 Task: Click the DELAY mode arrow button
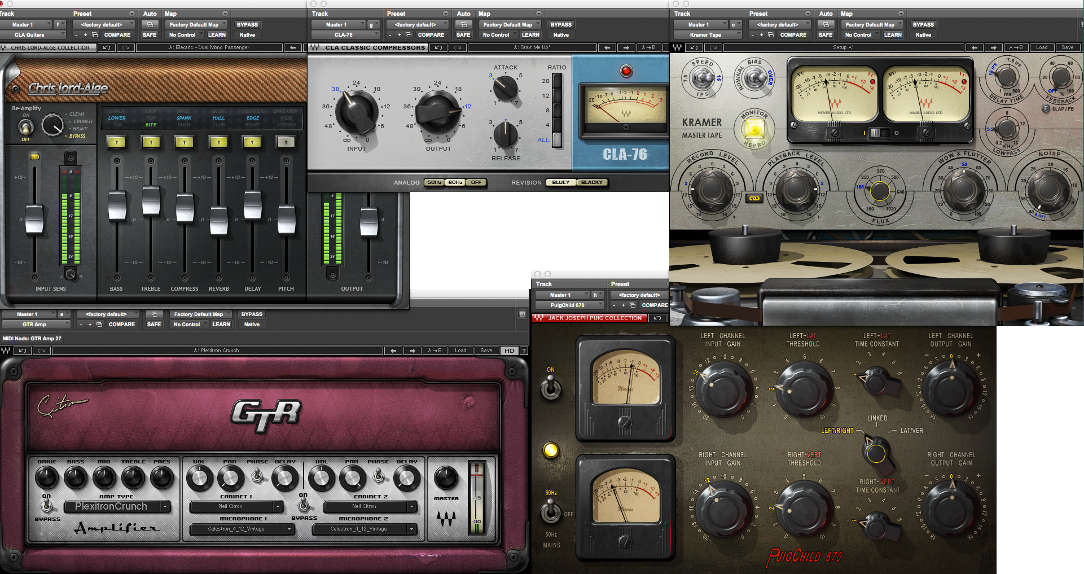pos(252,142)
